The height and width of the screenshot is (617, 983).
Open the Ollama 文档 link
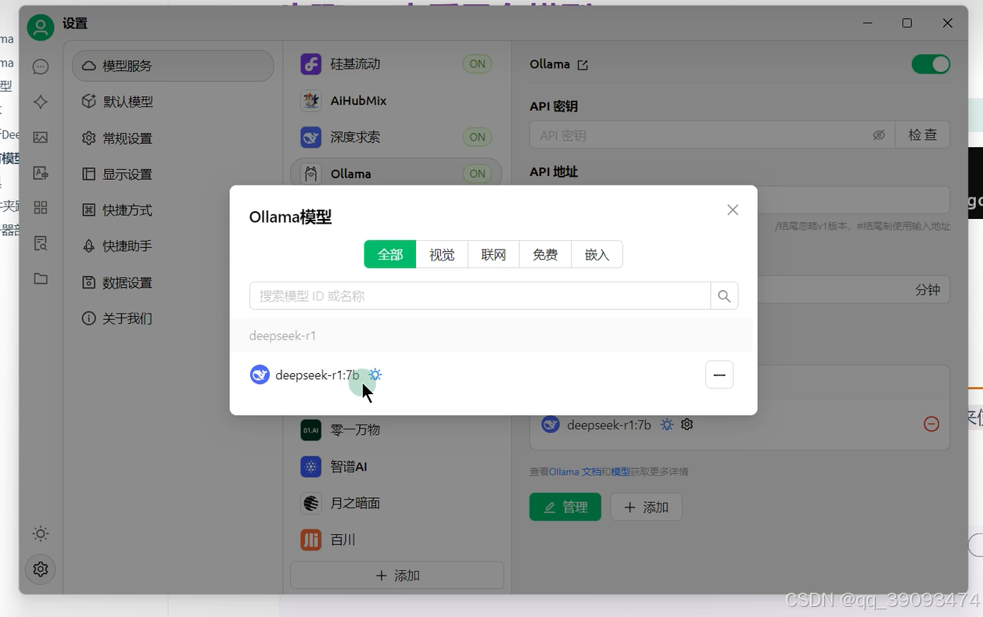[576, 472]
